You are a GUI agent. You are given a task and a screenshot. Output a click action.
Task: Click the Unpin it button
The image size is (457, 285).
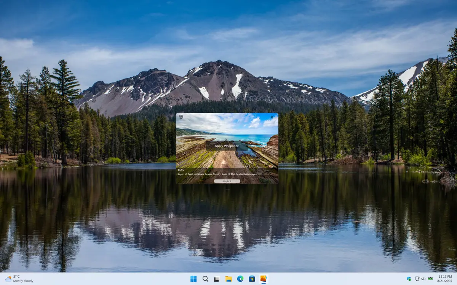pyautogui.click(x=227, y=181)
